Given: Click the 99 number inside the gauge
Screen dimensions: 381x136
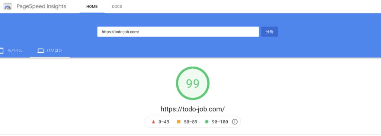Looking at the screenshot, I should (x=193, y=83).
